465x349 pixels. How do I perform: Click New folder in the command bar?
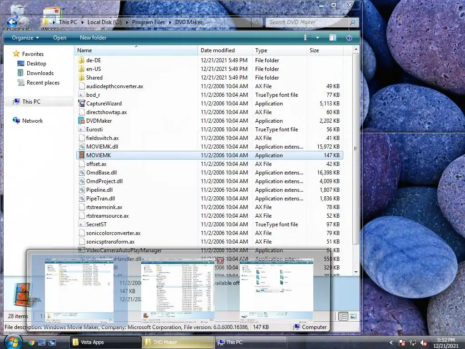(93, 38)
